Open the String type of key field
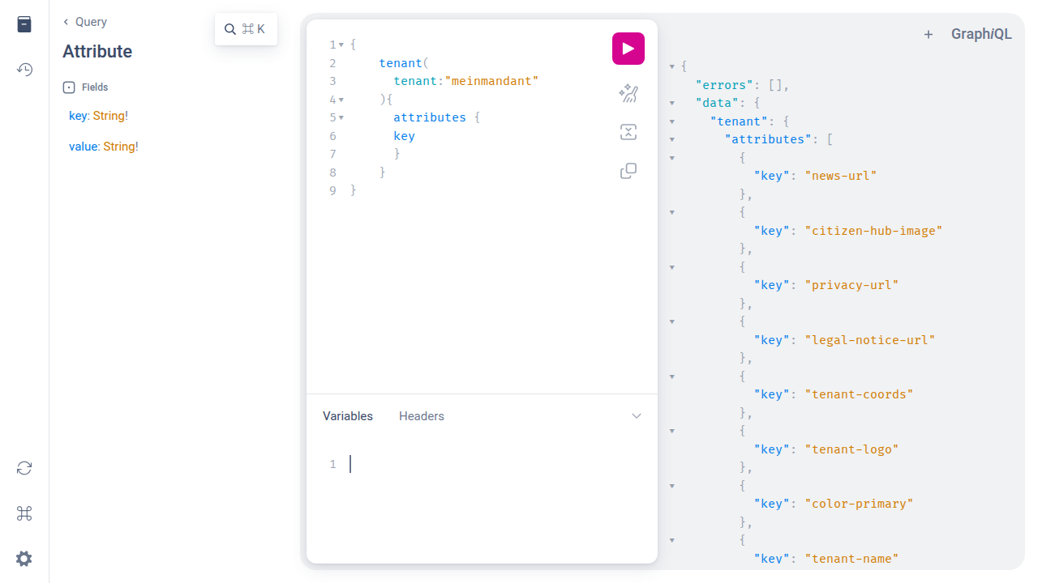 pos(109,116)
